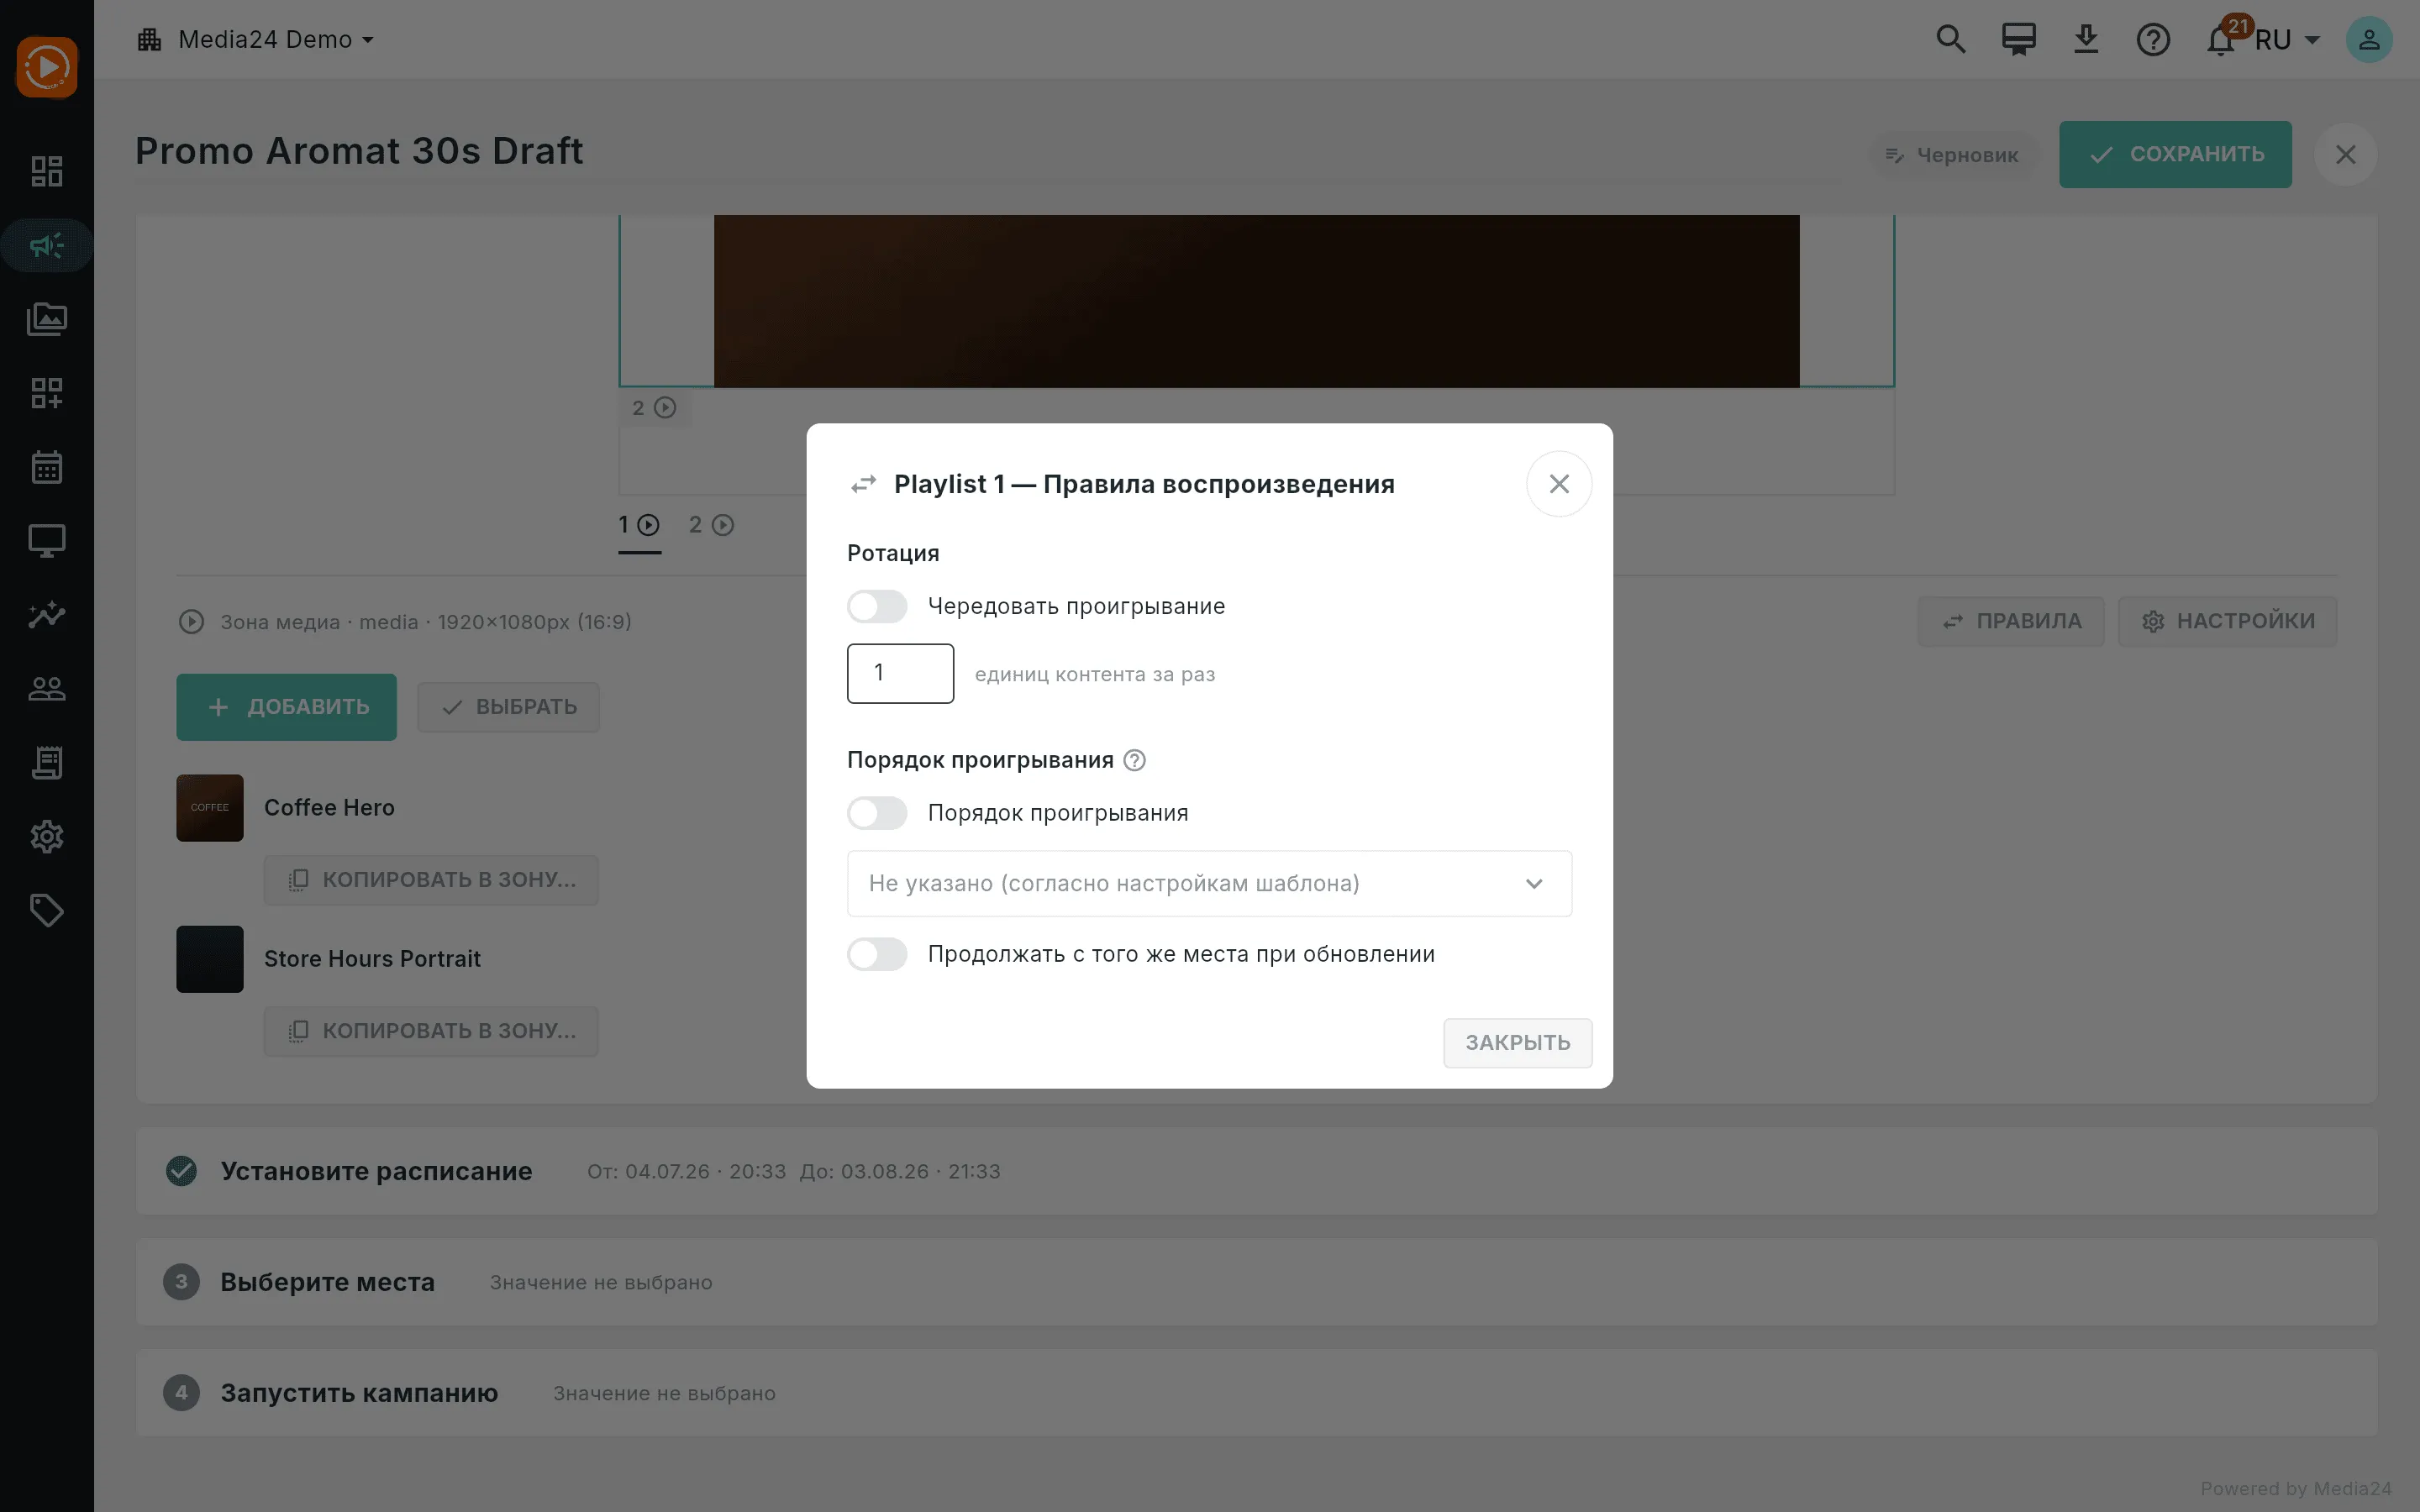Enable the Чередовать проигрывание toggle
This screenshot has width=2420, height=1512.
click(877, 606)
